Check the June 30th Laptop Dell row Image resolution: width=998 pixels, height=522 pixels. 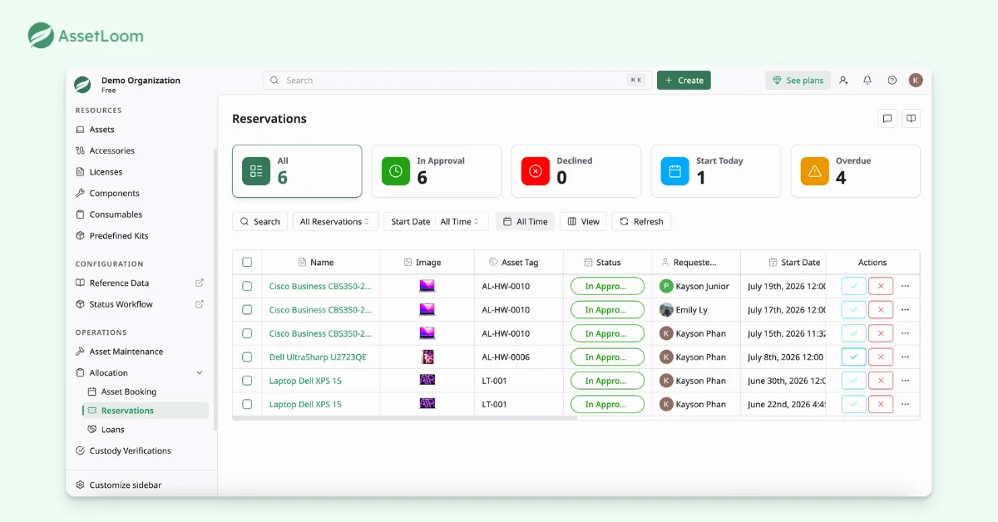pos(247,381)
